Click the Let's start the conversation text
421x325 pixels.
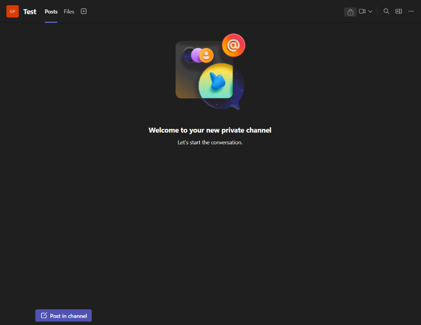click(x=210, y=142)
